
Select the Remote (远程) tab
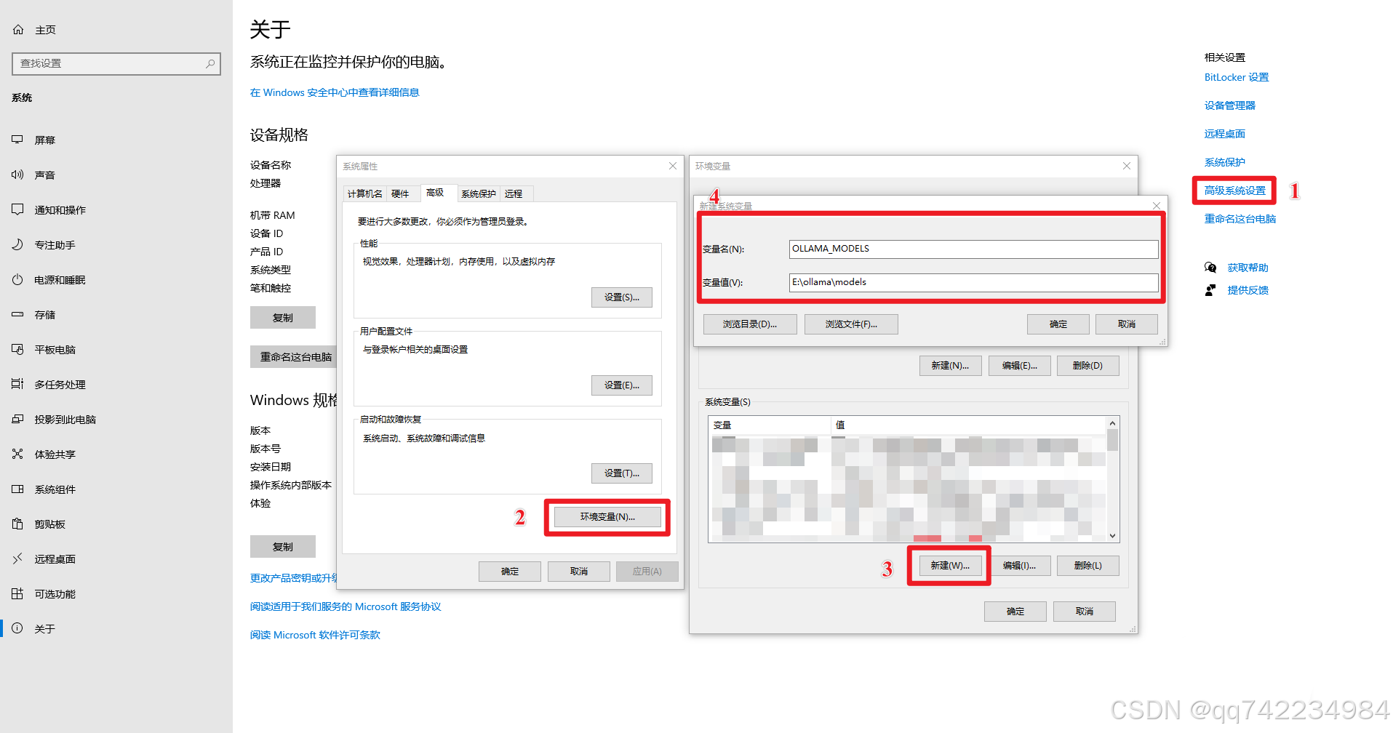pos(514,194)
